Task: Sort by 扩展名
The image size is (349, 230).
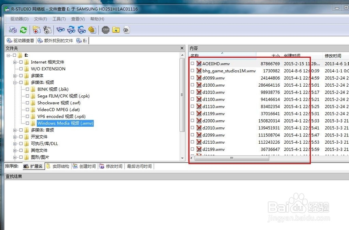Action: click(33, 166)
